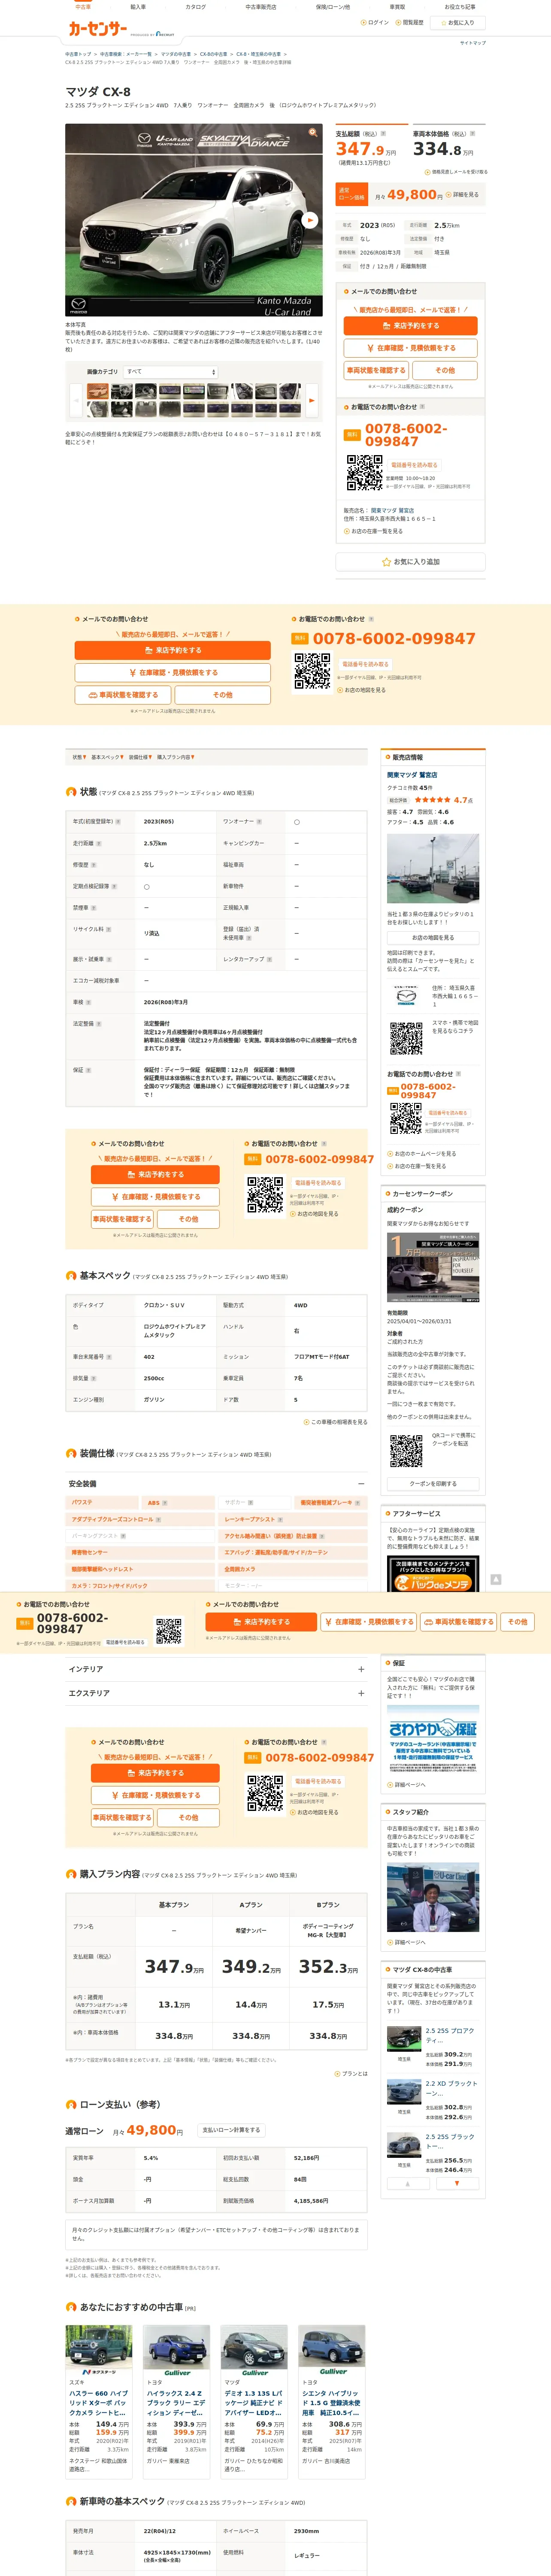Show previous thumbnails in the gallery strip
This screenshot has height=2576, width=551.
tap(75, 400)
